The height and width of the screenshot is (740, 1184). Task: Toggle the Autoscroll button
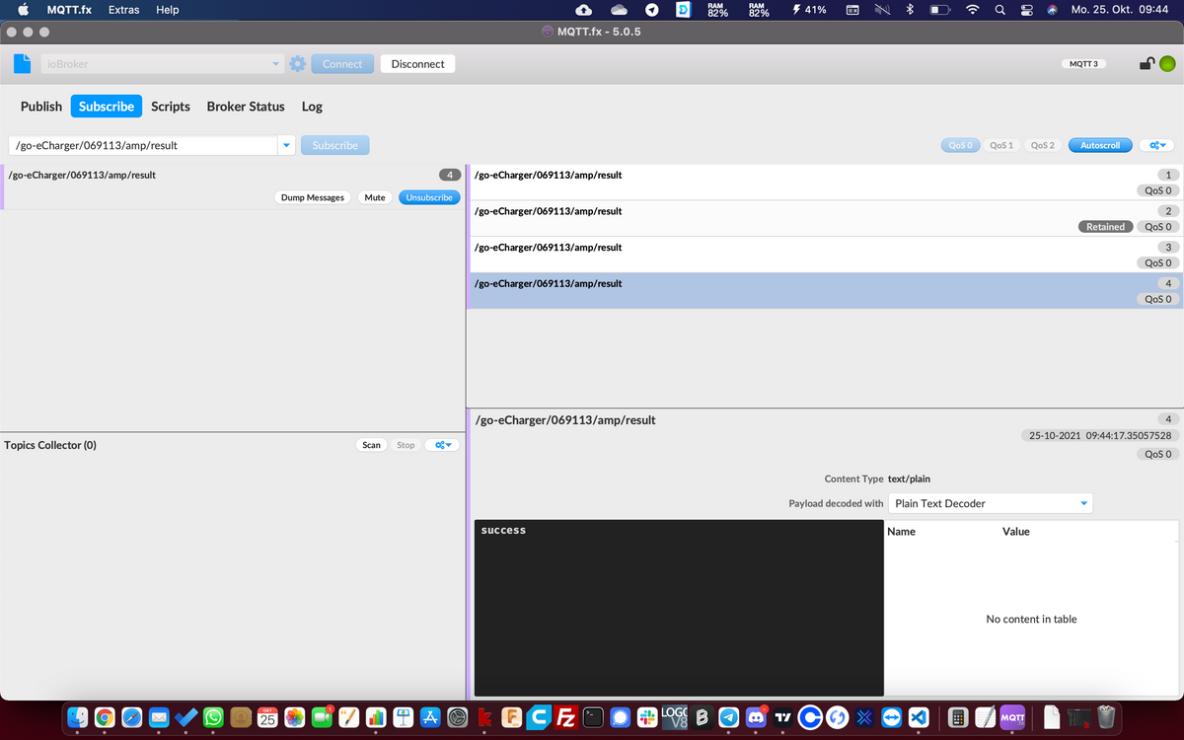click(1100, 145)
